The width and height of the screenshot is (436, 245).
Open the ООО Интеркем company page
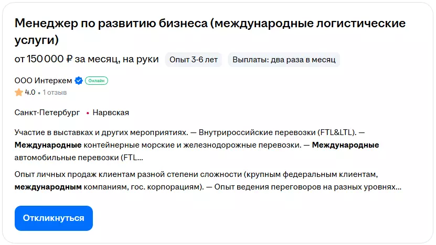click(x=44, y=81)
